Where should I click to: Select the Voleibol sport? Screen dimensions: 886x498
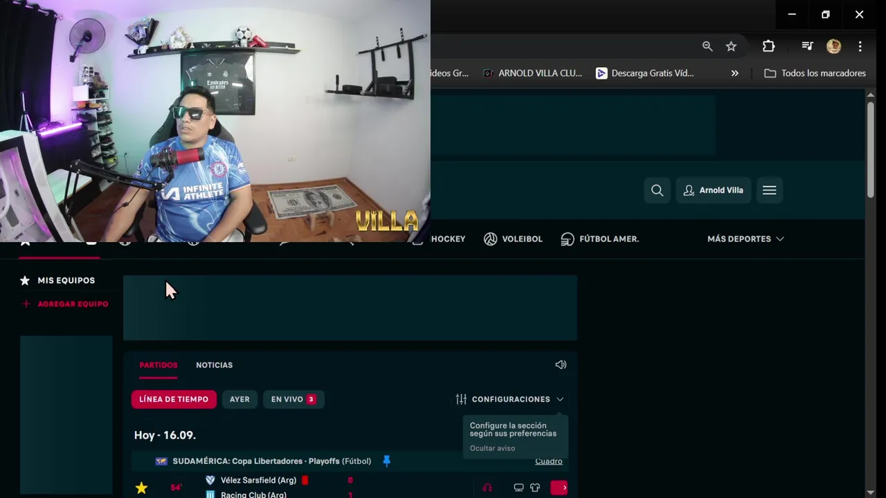click(x=513, y=239)
